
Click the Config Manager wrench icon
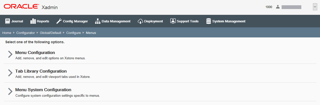(x=59, y=21)
